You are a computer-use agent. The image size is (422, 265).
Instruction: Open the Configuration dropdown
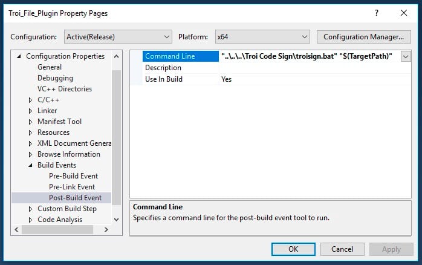tap(118, 36)
